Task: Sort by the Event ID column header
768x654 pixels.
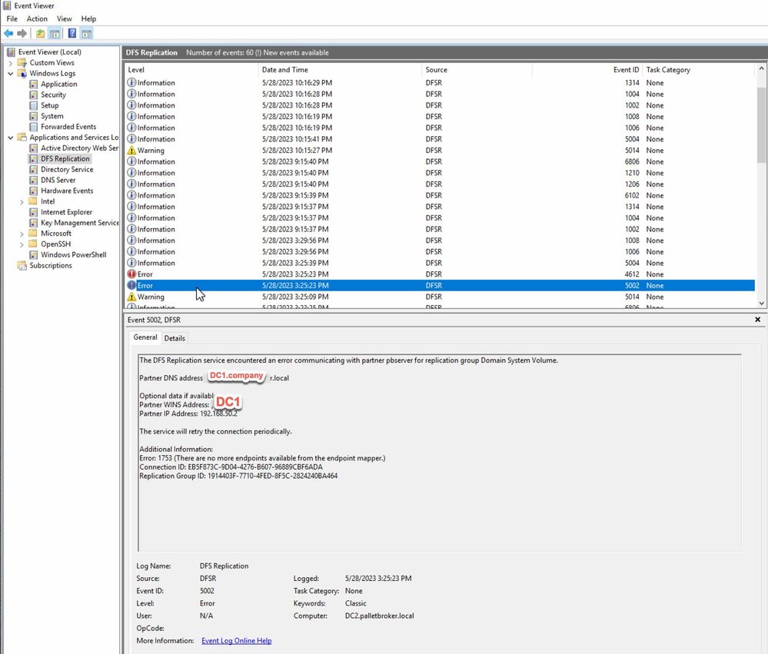Action: coord(587,70)
